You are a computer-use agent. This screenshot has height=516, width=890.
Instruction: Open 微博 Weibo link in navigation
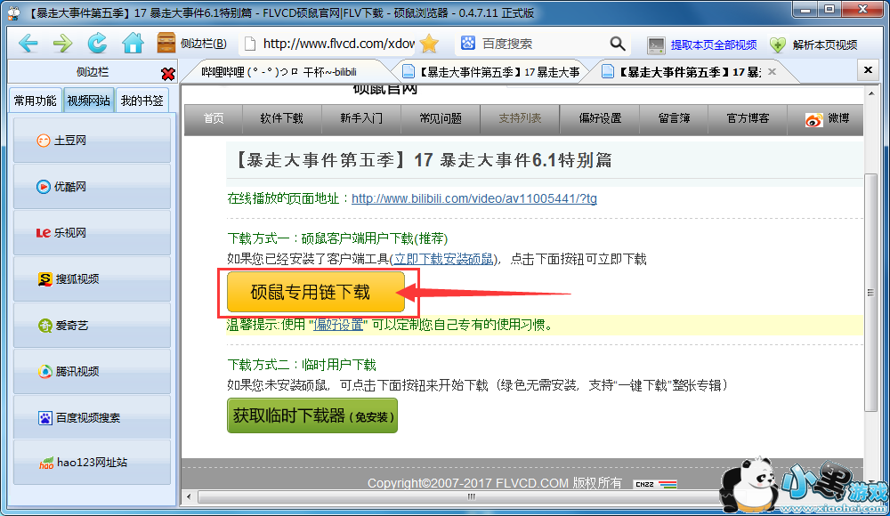[x=827, y=118]
